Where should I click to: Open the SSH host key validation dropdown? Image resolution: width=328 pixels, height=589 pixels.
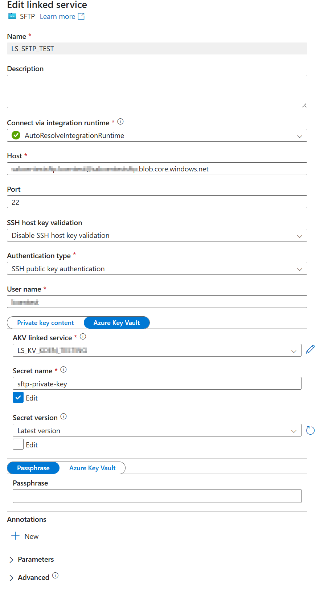click(157, 235)
